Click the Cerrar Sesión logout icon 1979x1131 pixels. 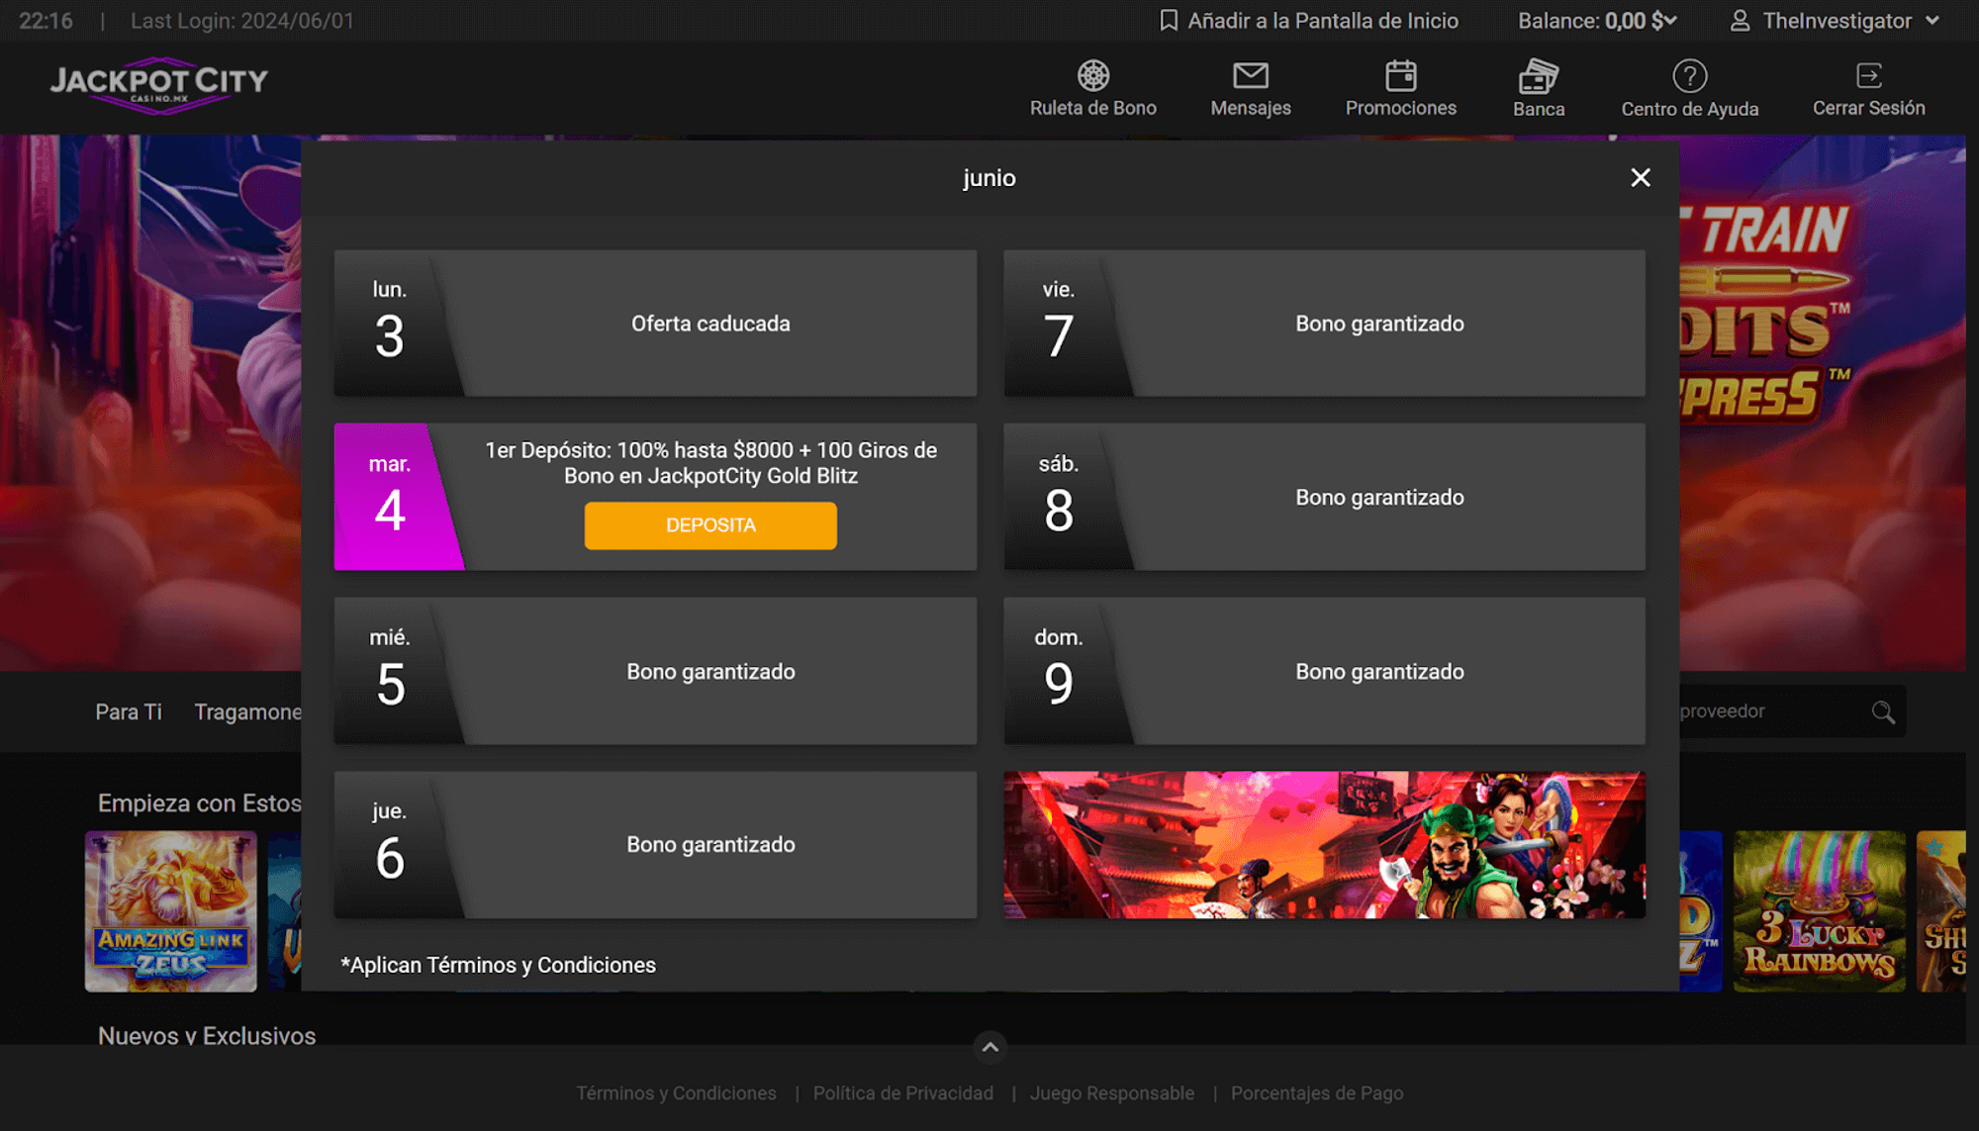[1868, 76]
